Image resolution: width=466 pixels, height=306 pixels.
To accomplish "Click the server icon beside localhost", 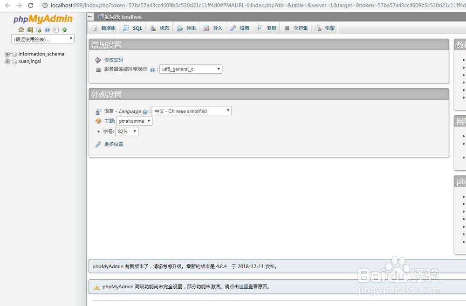I will point(101,17).
